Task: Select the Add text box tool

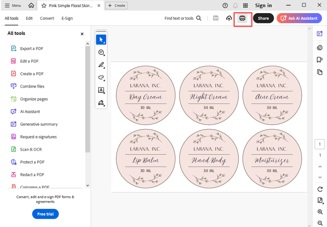Action: 101,90
